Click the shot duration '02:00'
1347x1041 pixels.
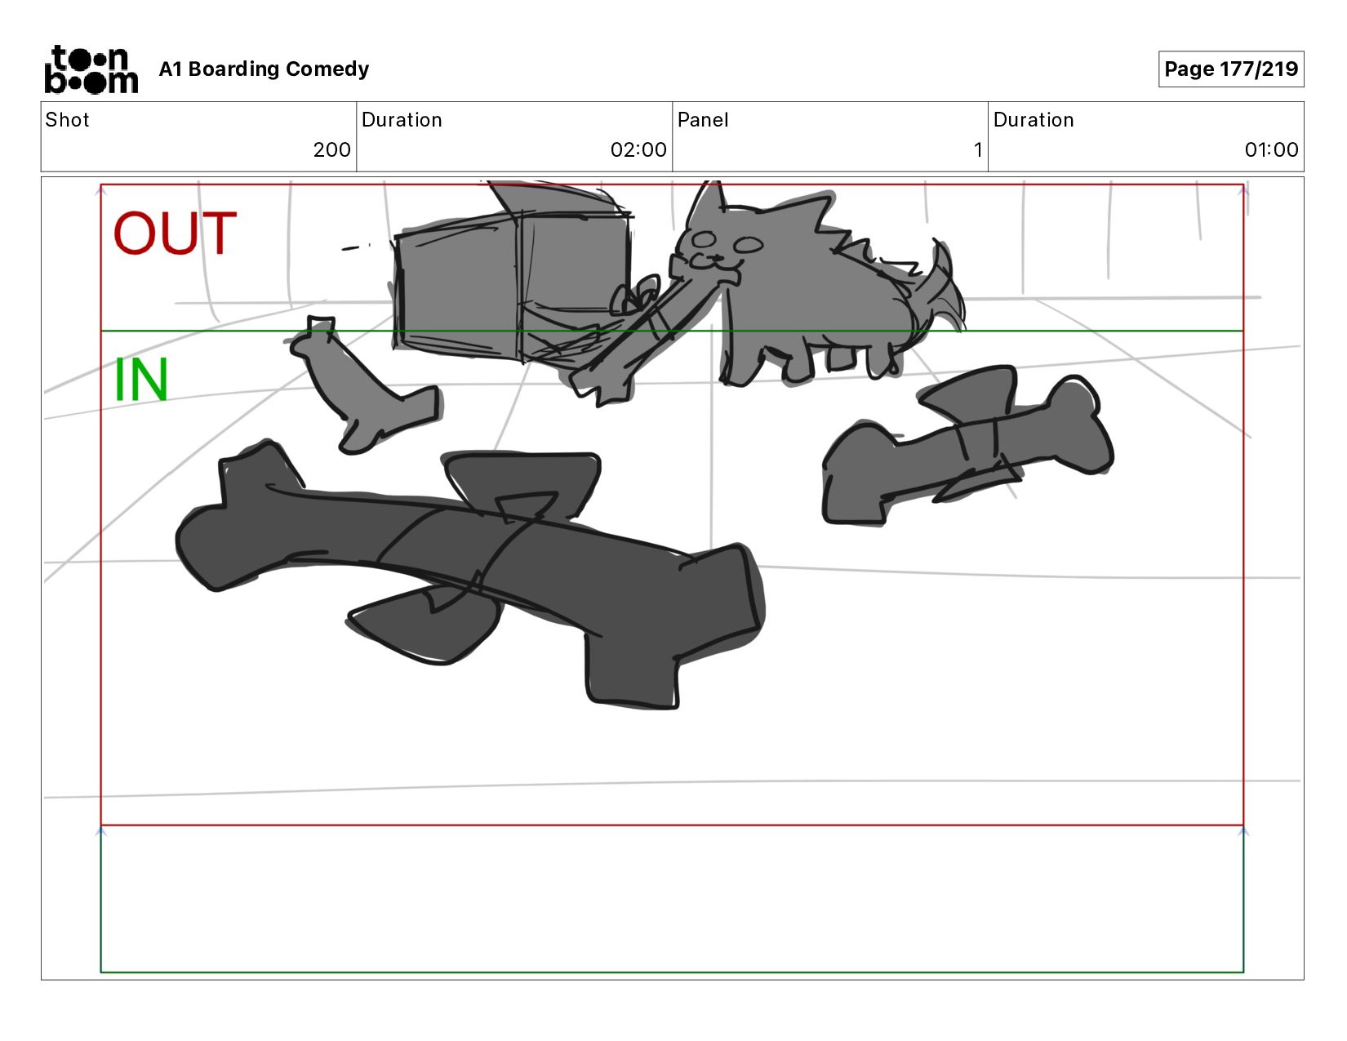(x=638, y=150)
